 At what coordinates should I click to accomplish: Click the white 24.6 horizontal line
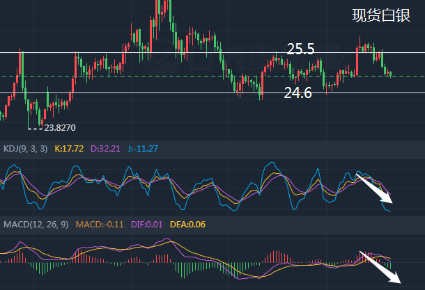[x=212, y=92]
